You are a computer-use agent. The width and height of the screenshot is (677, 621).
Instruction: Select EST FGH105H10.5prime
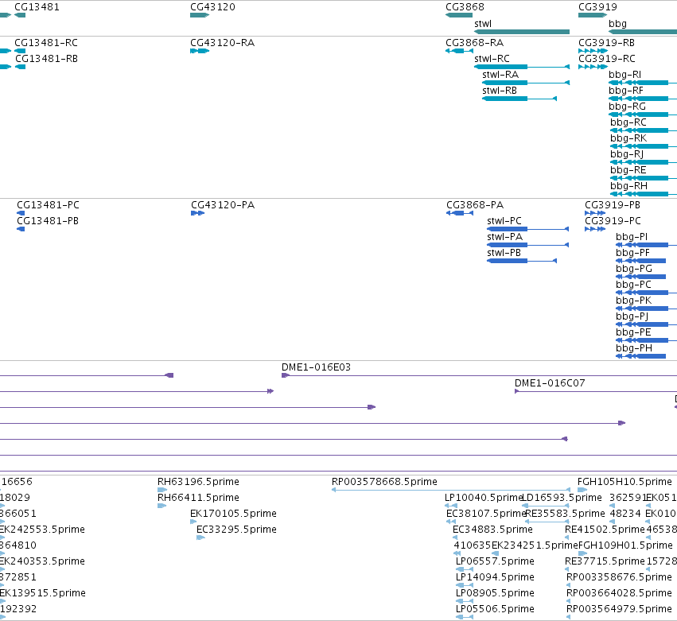tap(582, 490)
